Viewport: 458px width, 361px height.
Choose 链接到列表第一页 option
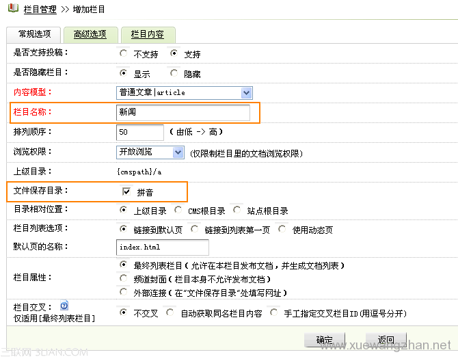click(x=195, y=229)
